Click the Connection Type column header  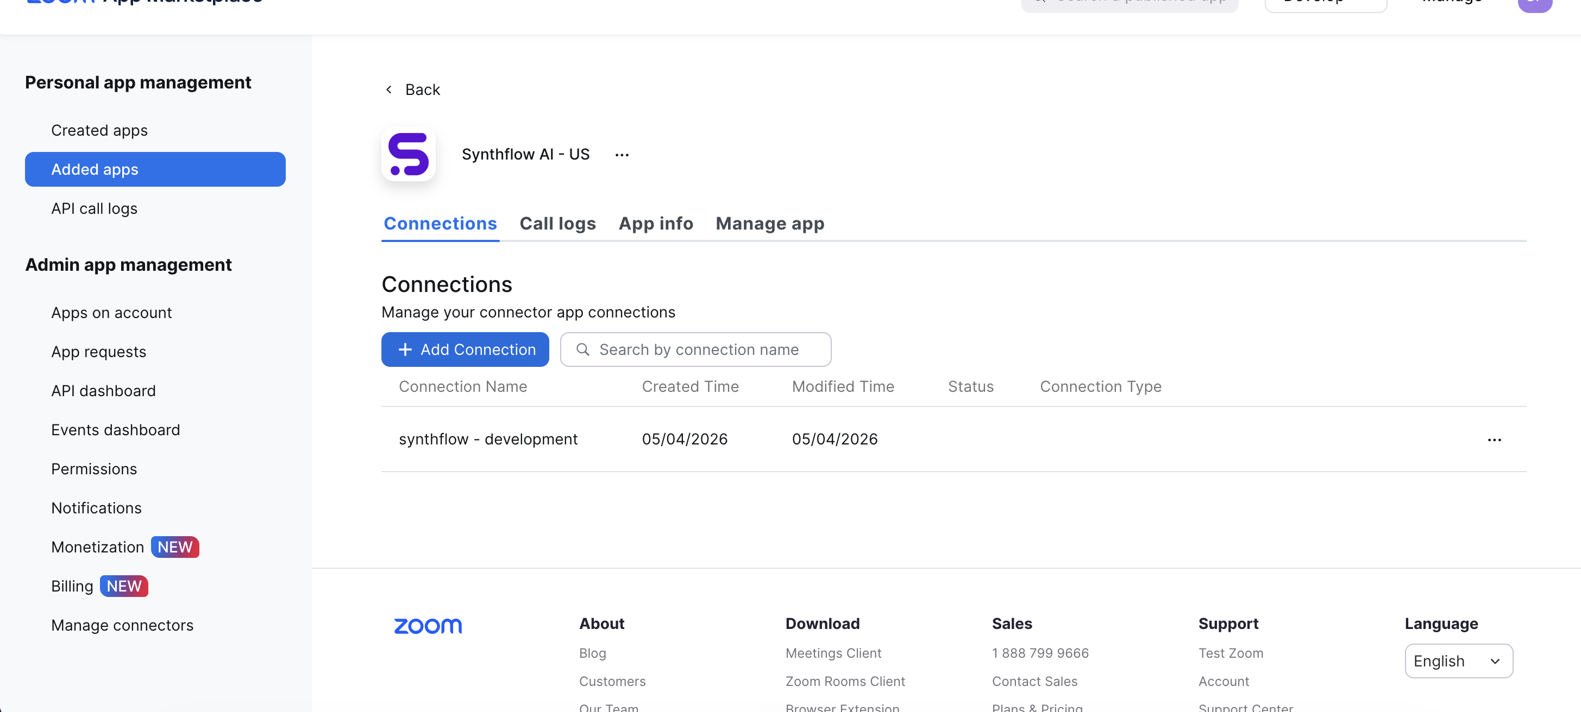tap(1100, 387)
